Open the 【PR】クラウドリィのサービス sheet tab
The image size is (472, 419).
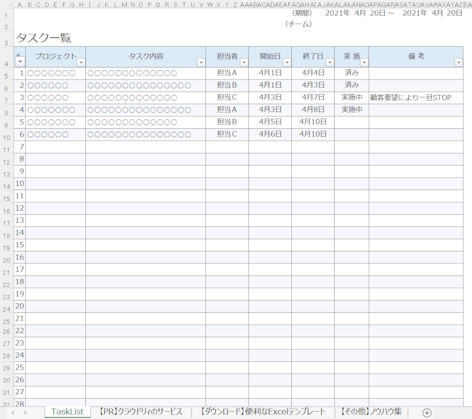tap(140, 412)
